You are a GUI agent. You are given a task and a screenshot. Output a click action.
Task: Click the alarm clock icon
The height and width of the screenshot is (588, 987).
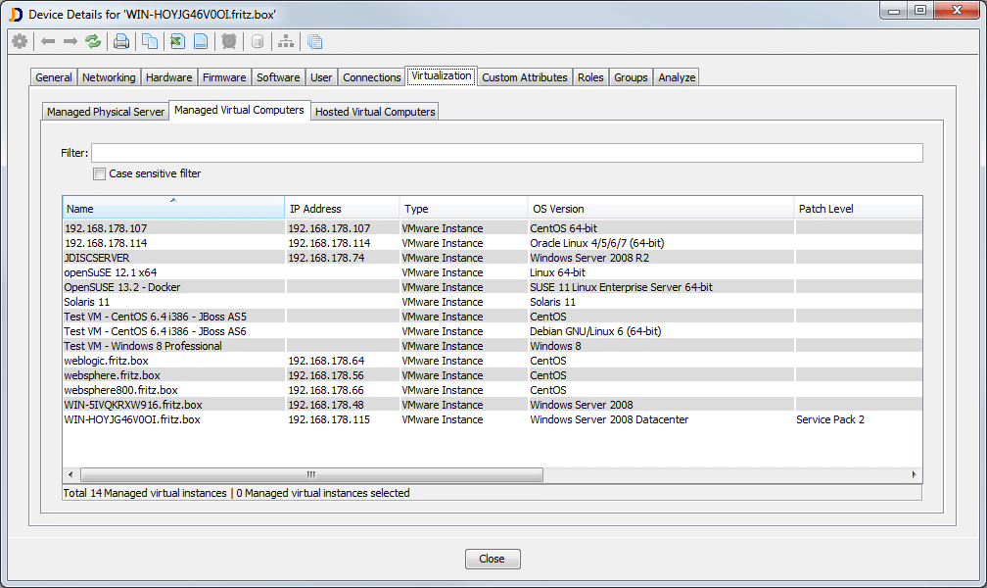[229, 41]
